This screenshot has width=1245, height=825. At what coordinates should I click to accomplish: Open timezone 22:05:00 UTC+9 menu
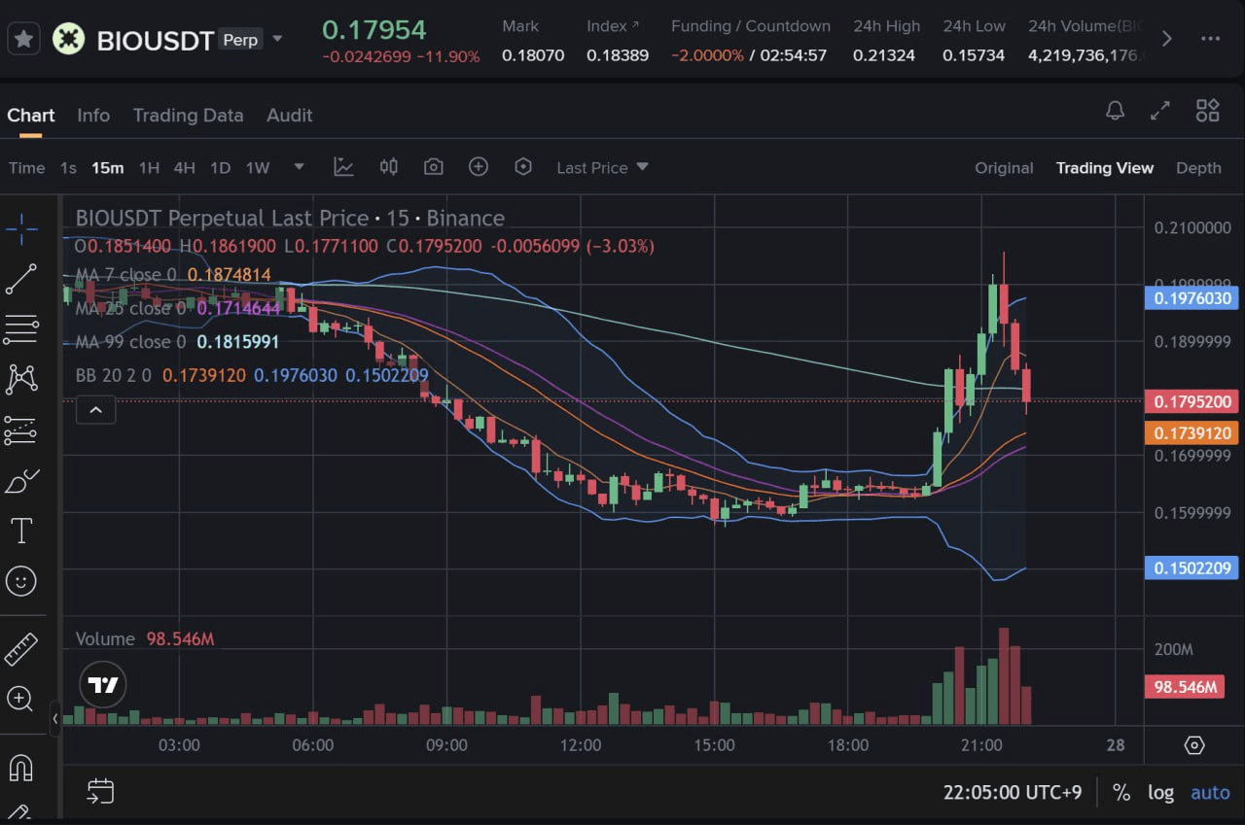[x=1013, y=792]
